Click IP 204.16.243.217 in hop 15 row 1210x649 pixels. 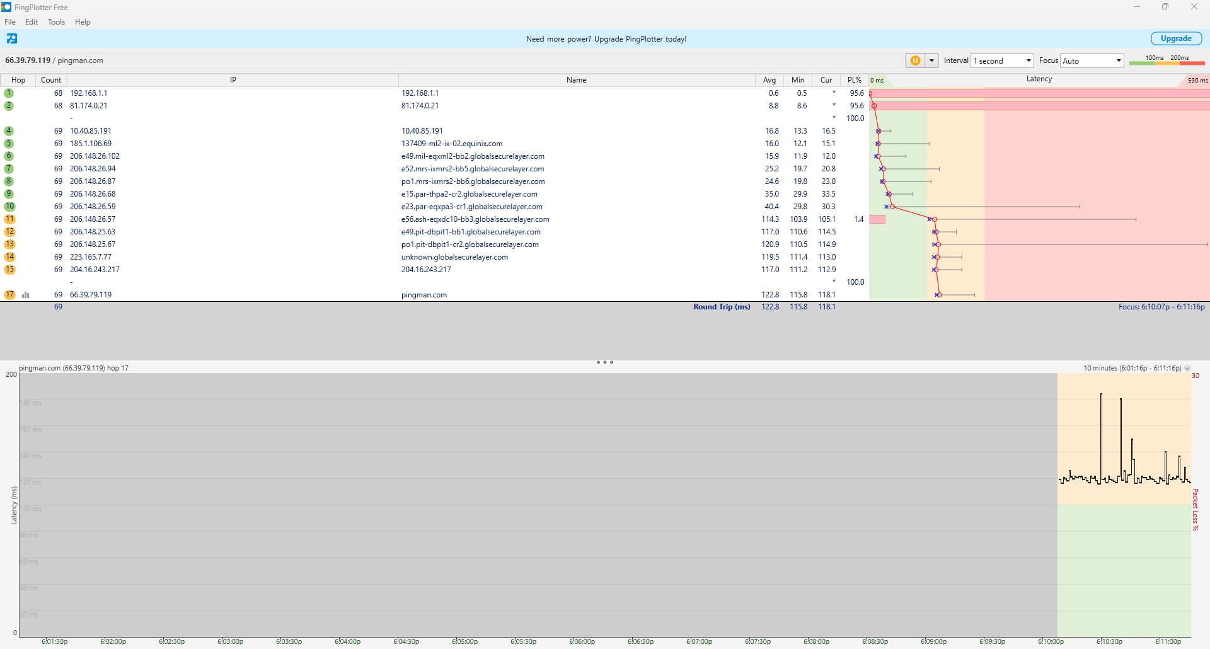pyautogui.click(x=95, y=270)
